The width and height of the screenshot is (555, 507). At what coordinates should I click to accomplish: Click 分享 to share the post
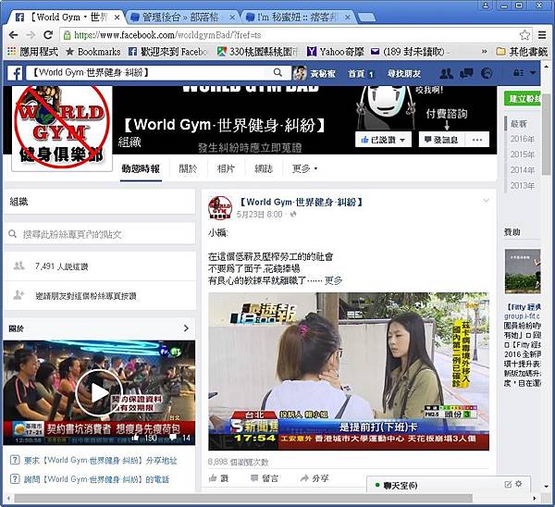[x=314, y=478]
